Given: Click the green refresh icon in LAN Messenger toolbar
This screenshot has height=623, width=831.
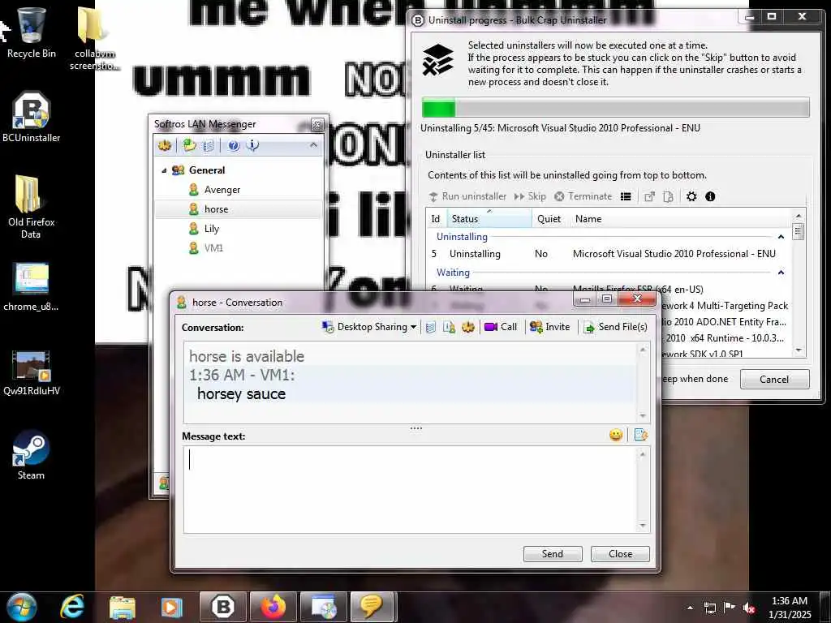Looking at the screenshot, I should 189,145.
